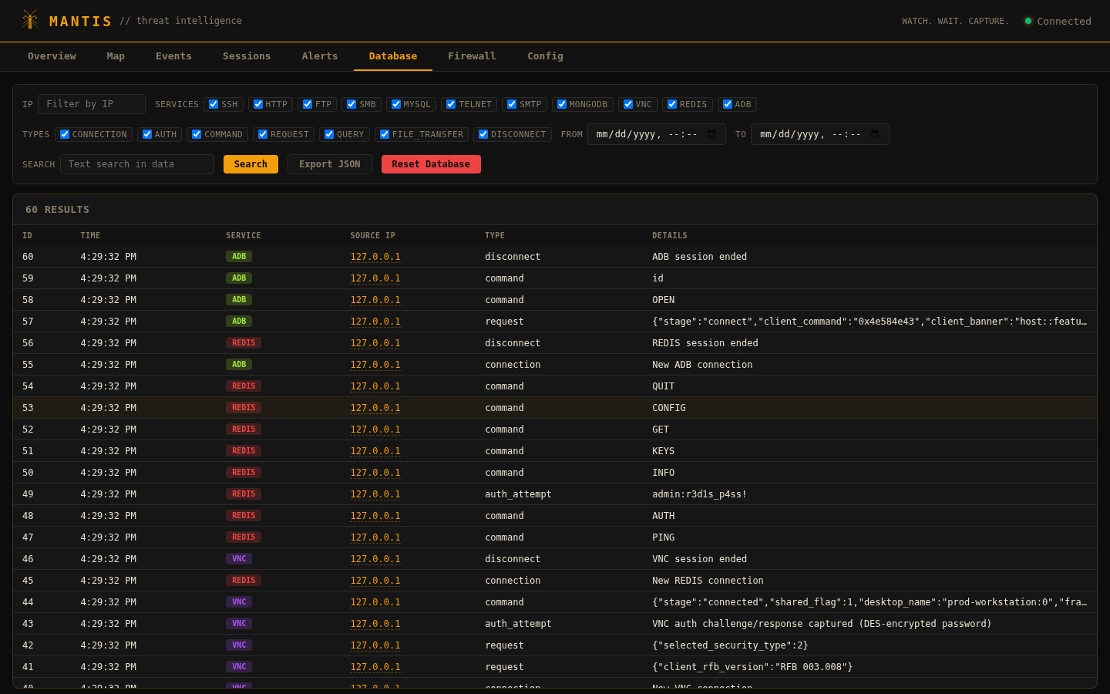Click the Mantis logo icon
The height and width of the screenshot is (694, 1110).
tap(30, 20)
